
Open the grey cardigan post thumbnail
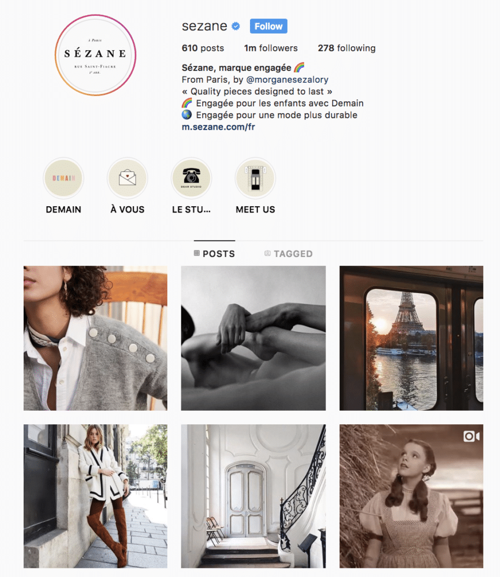click(96, 338)
